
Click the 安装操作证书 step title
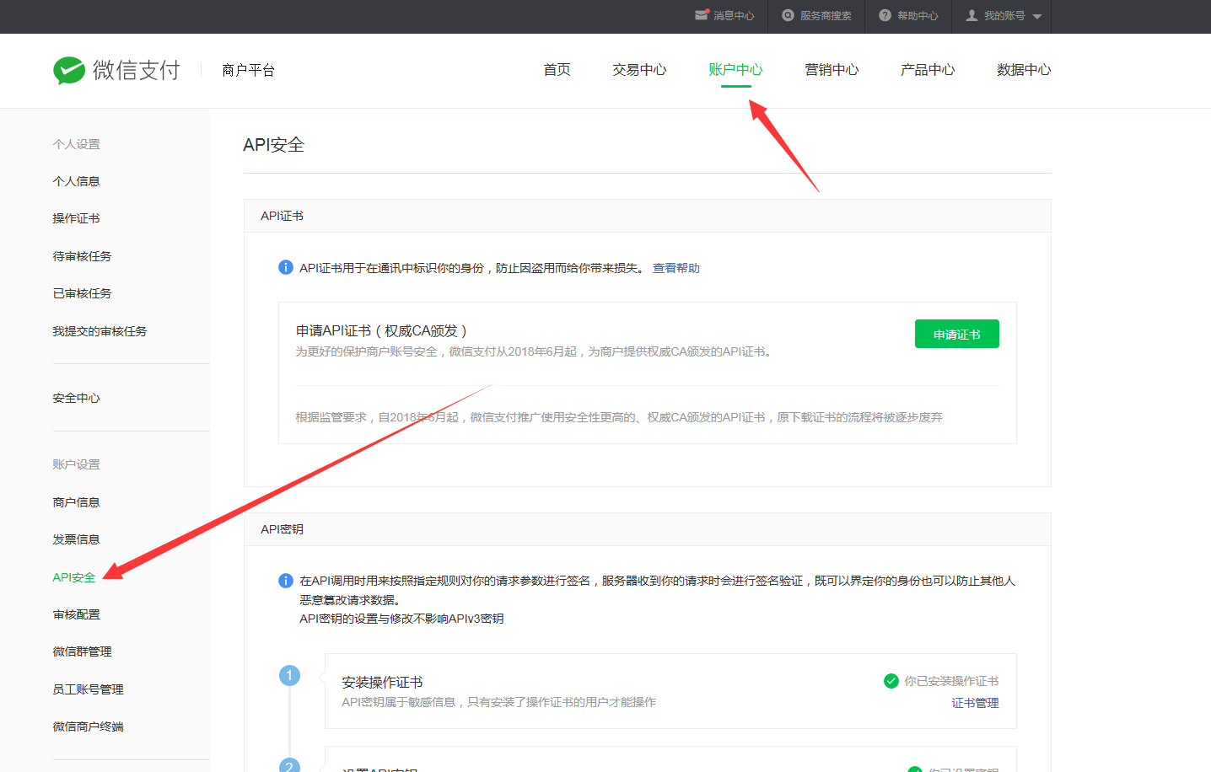[x=382, y=682]
